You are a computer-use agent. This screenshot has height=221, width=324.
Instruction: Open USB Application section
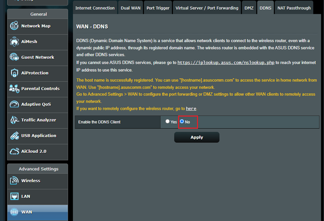click(37, 136)
